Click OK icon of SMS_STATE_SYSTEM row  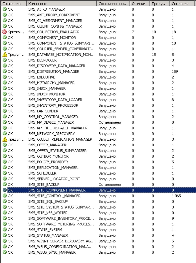(5, 230)
